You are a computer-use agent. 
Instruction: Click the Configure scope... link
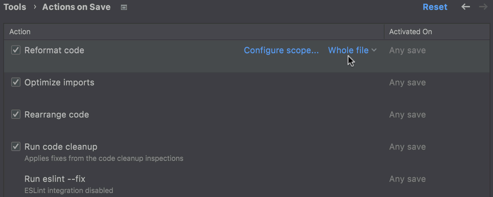281,50
